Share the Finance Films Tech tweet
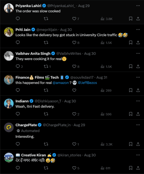The width and height of the screenshot is (144, 174). tap(138, 90)
